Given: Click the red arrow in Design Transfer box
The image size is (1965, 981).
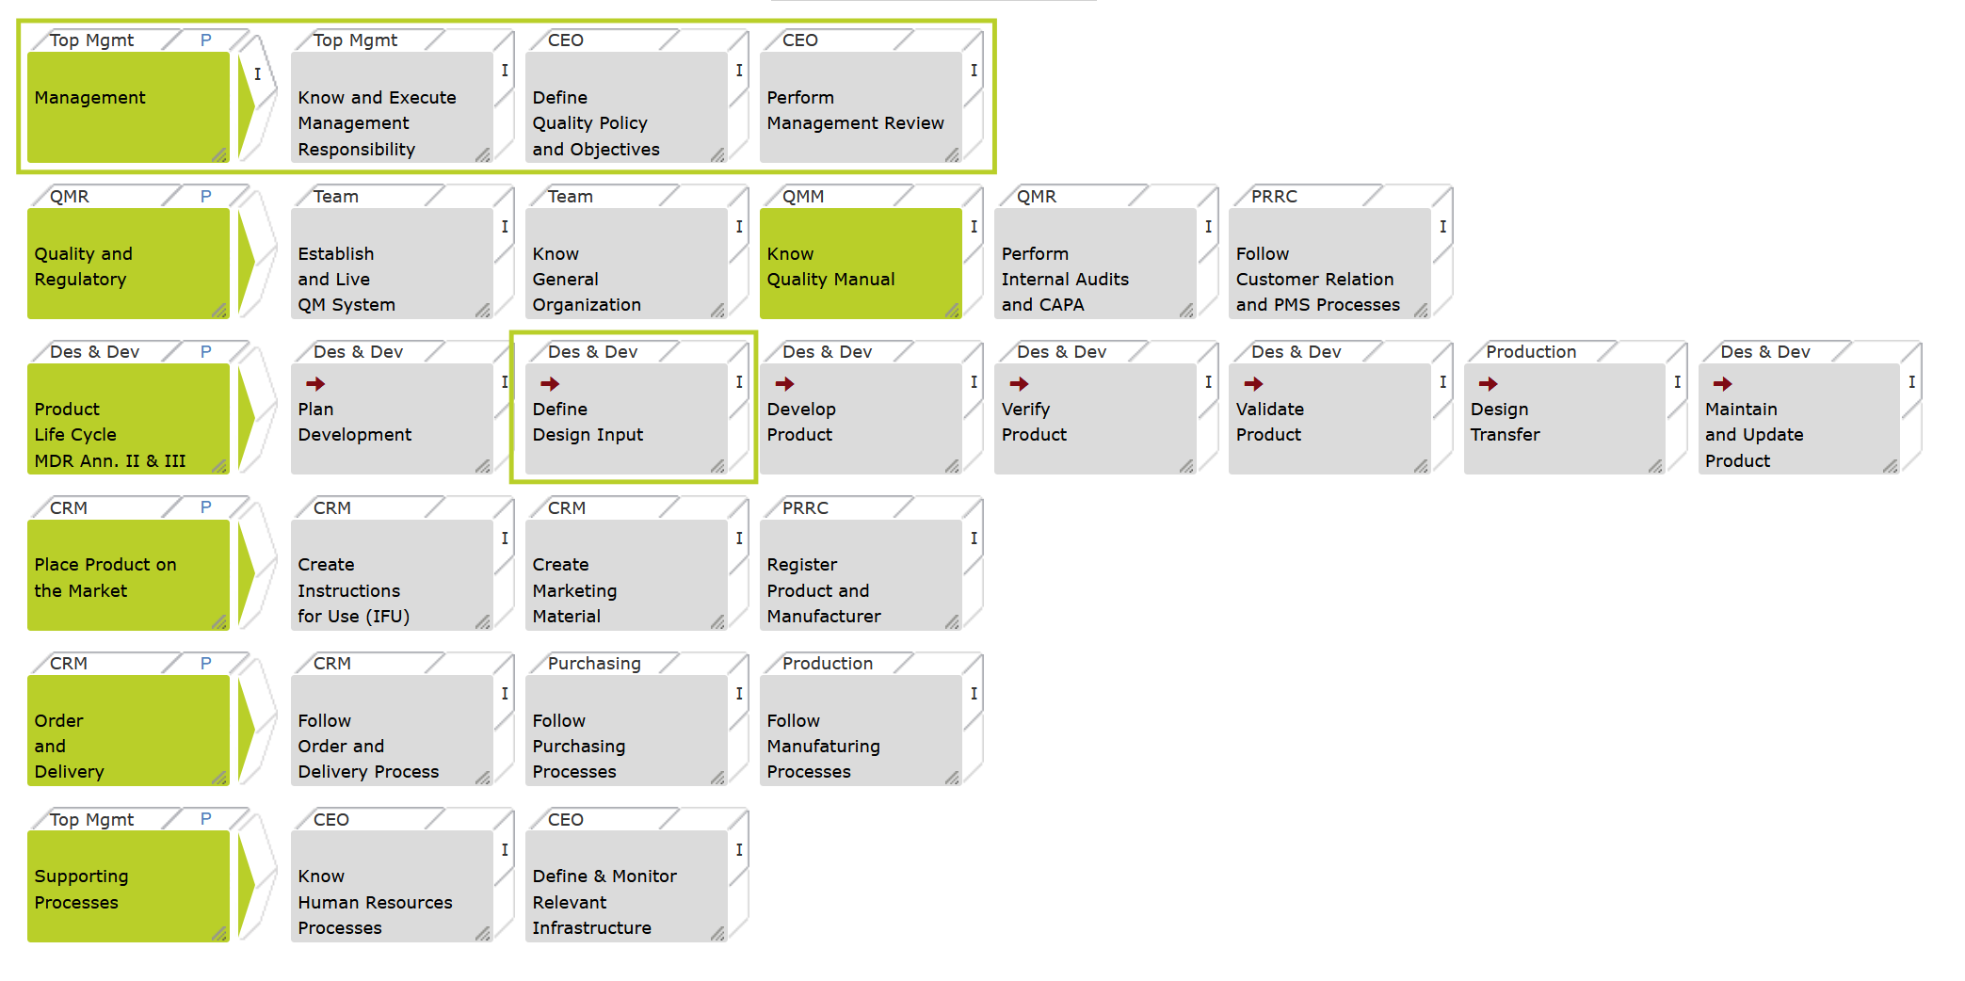Looking at the screenshot, I should (x=1488, y=383).
